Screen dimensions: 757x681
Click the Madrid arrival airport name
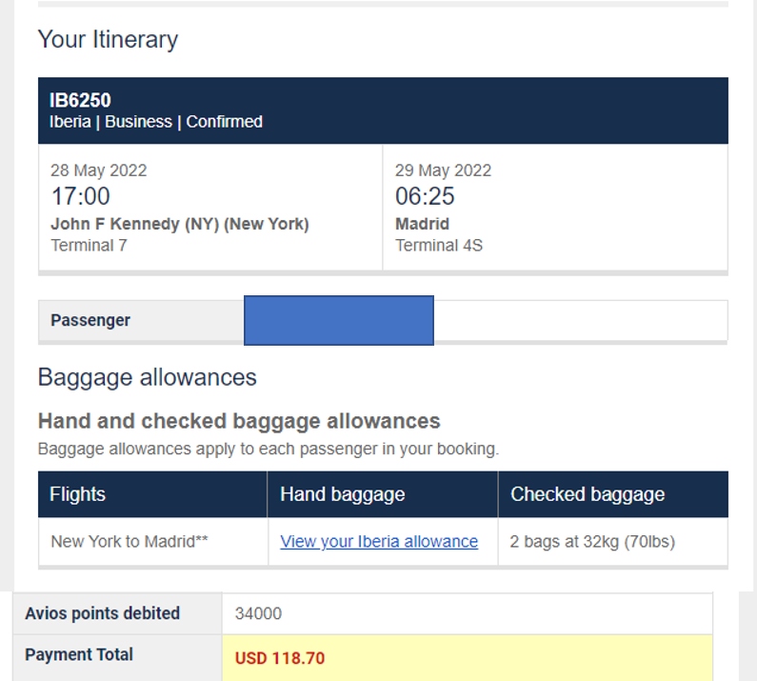(x=422, y=225)
